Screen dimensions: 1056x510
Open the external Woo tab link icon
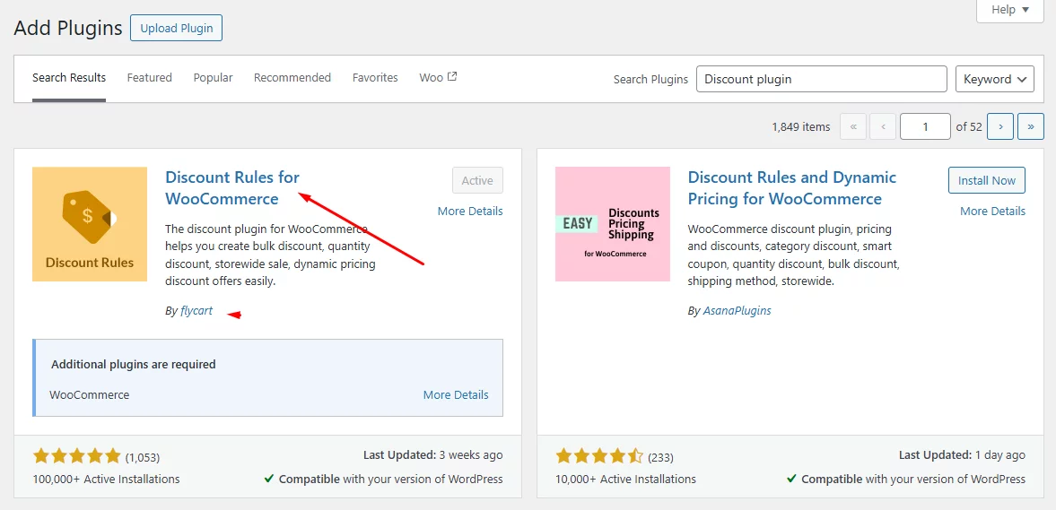click(x=452, y=77)
